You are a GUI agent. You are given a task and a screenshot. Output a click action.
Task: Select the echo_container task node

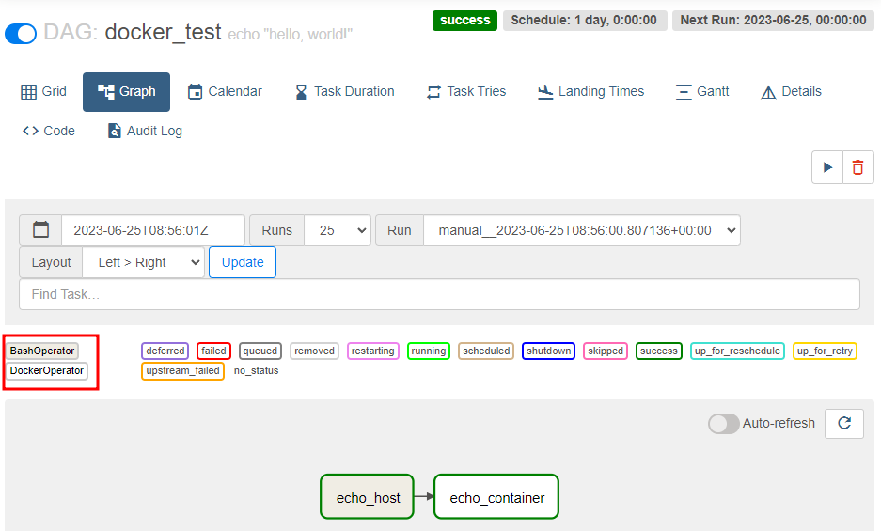(x=496, y=497)
